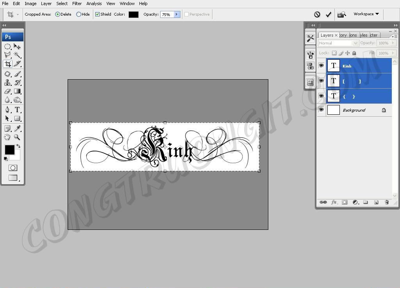This screenshot has height=288, width=400.
Task: Open the Filter menu
Action: coord(77,4)
